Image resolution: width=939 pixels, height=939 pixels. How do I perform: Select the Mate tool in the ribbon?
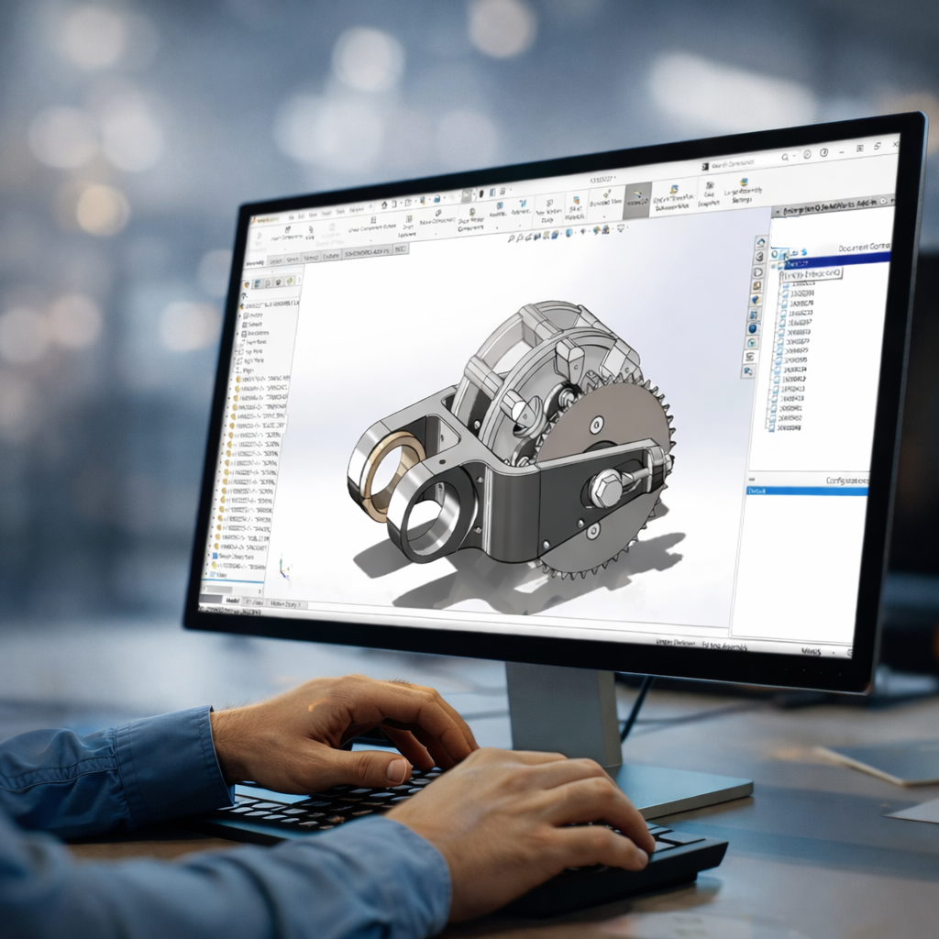point(309,233)
